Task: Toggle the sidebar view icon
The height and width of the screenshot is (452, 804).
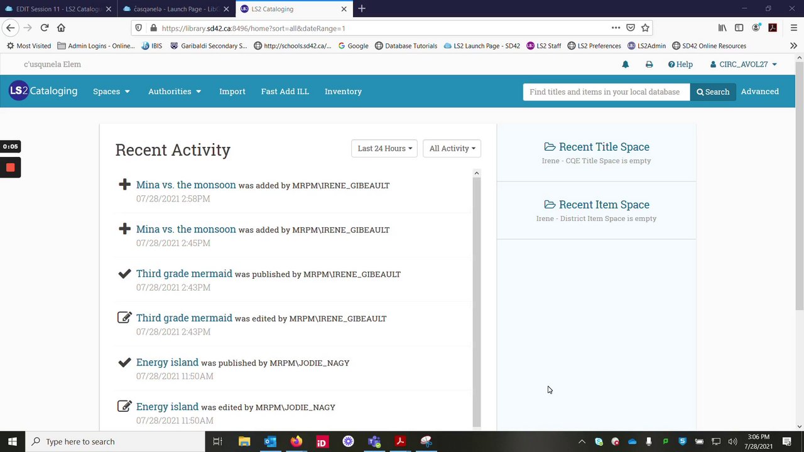Action: tap(739, 28)
